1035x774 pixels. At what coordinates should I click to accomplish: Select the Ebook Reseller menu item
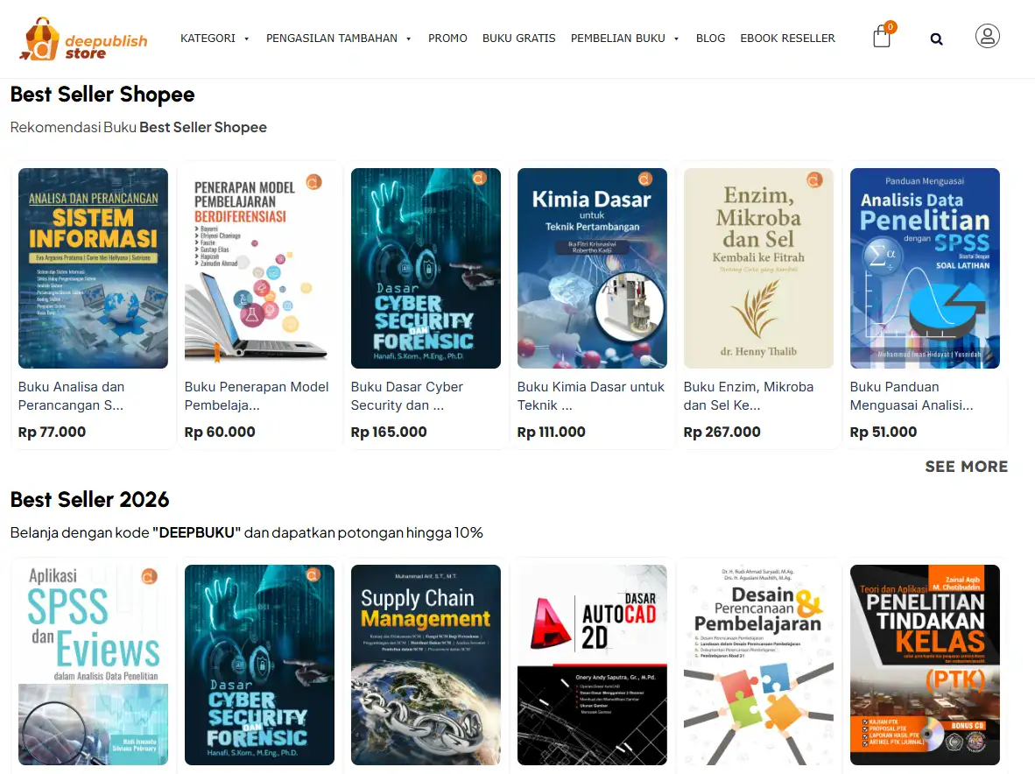point(787,39)
